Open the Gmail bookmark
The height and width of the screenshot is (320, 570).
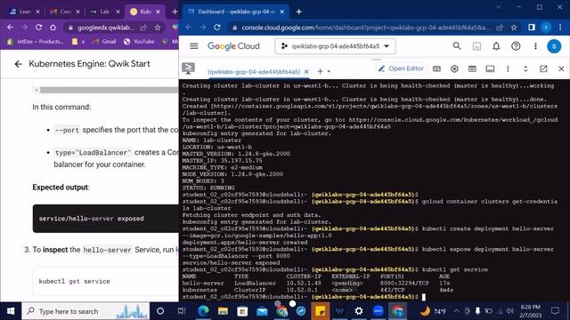click(x=104, y=42)
